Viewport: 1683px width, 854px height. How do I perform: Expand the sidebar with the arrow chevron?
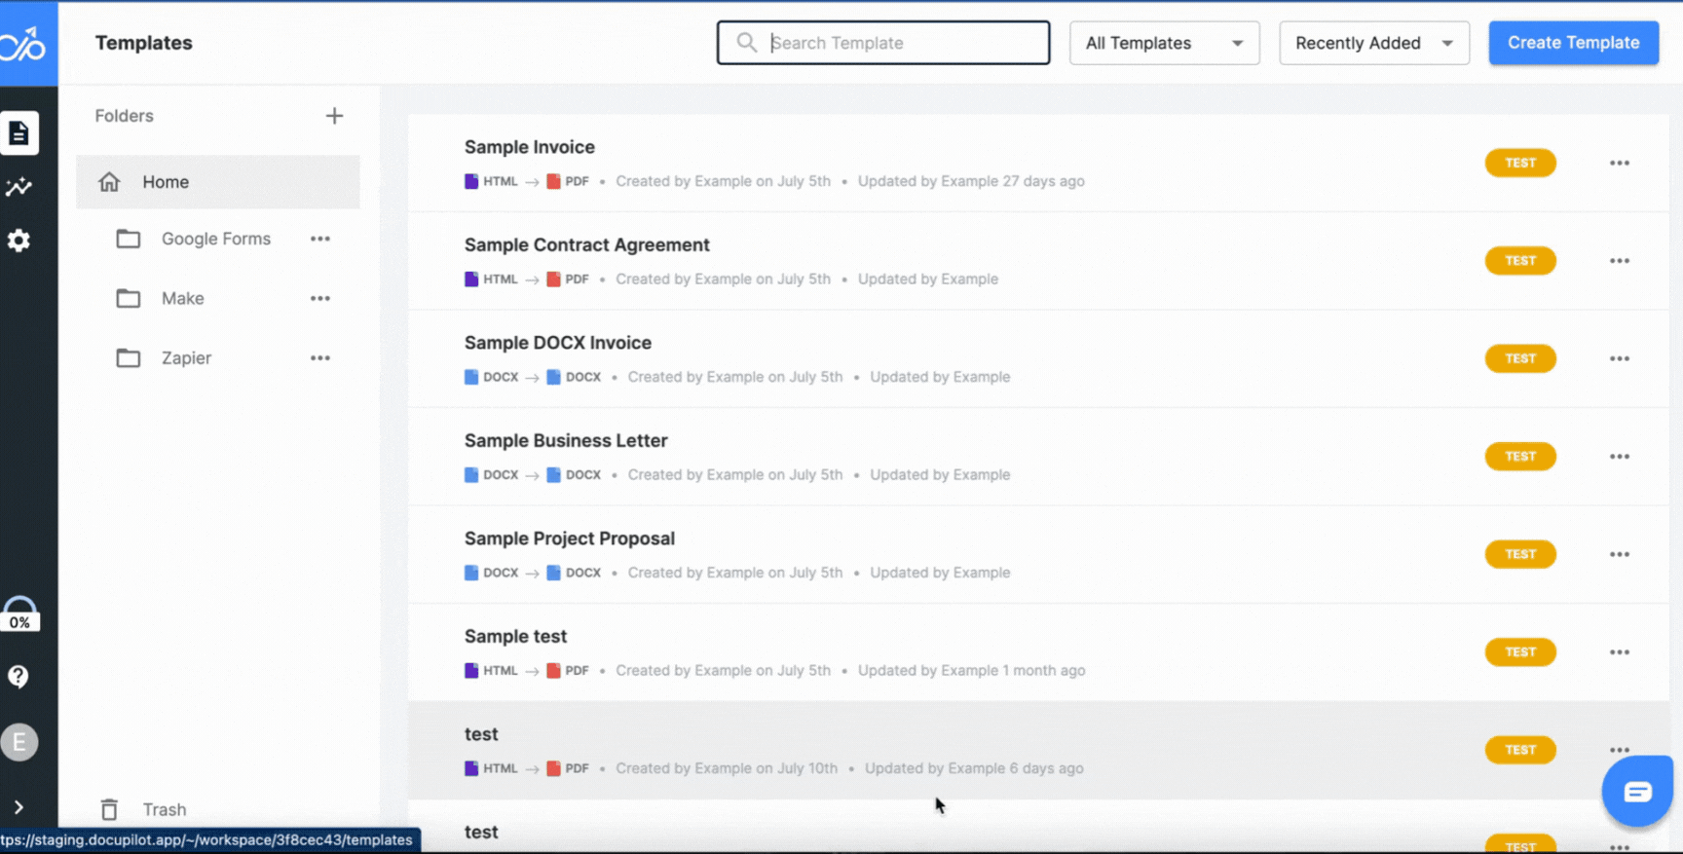19,807
